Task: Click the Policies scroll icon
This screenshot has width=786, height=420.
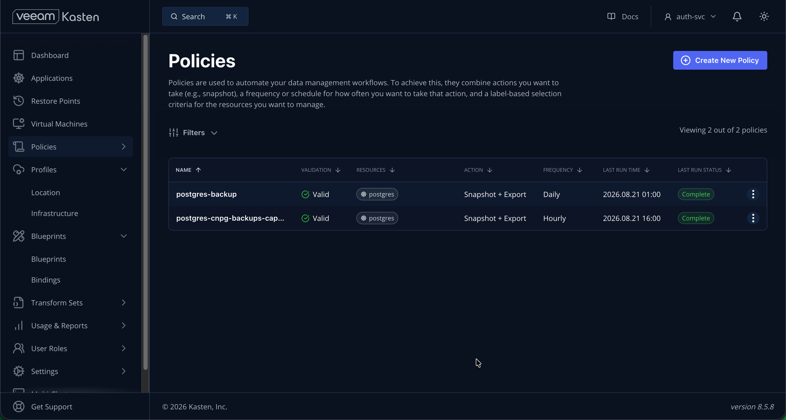Action: (19, 147)
